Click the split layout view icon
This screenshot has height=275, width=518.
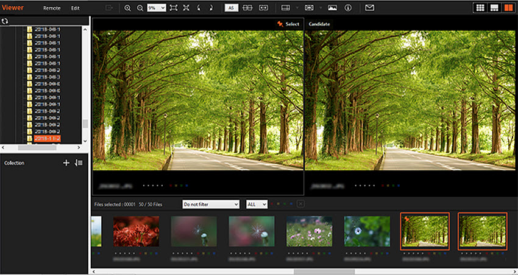click(285, 8)
